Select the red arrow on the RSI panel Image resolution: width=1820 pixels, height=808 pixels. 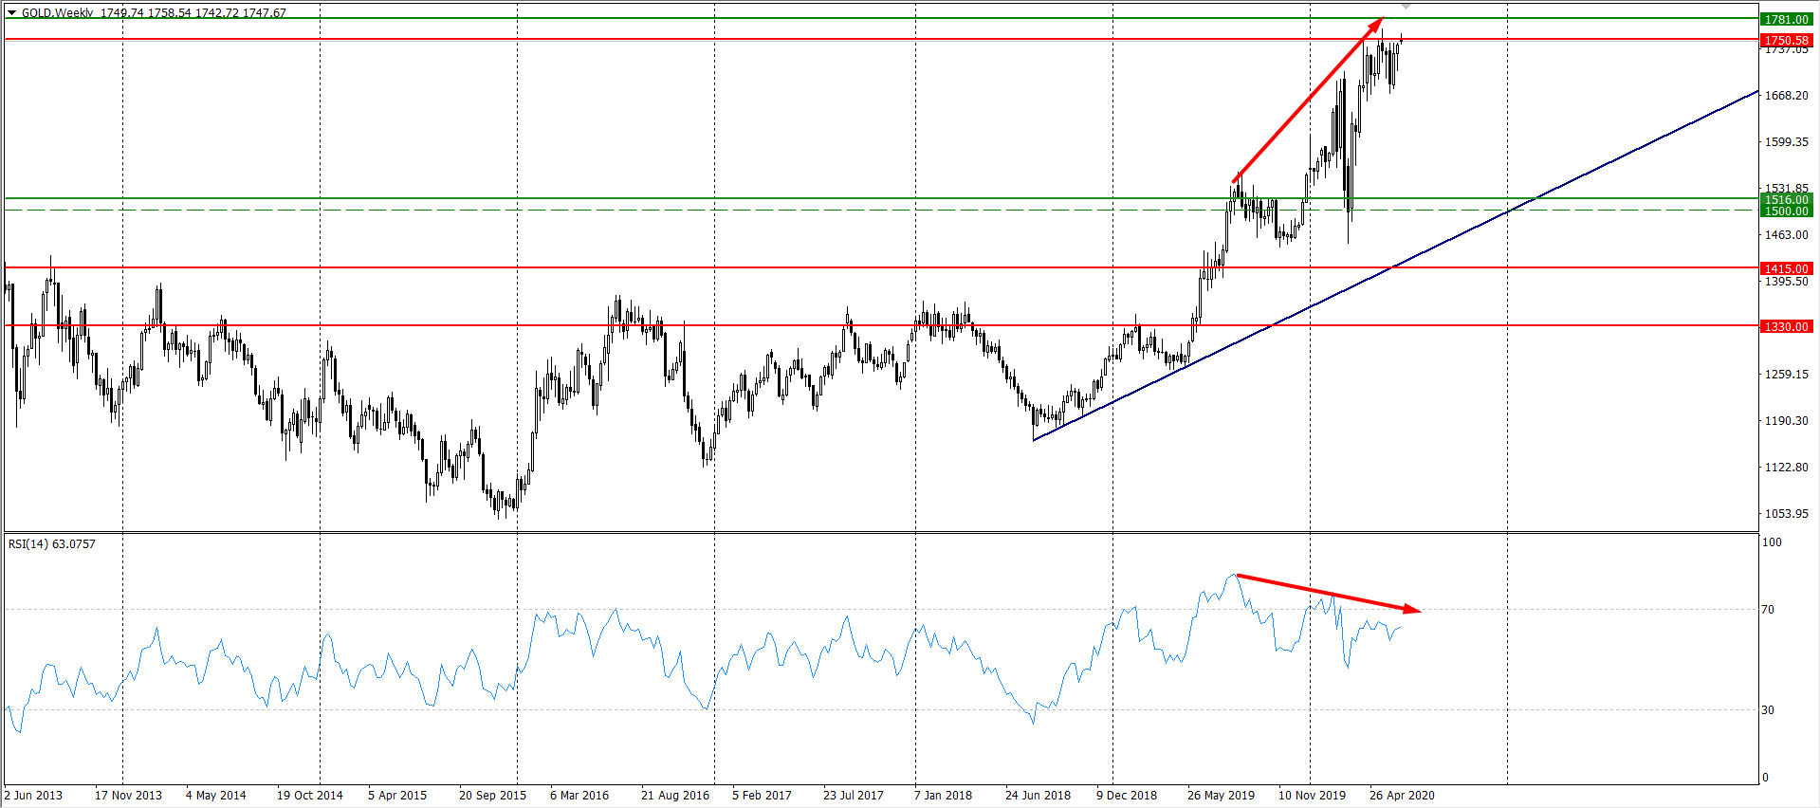coord(1328,593)
